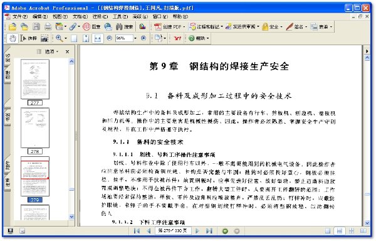Click the Open file folder icon
This screenshot has height=241, width=376.
tap(13, 26)
